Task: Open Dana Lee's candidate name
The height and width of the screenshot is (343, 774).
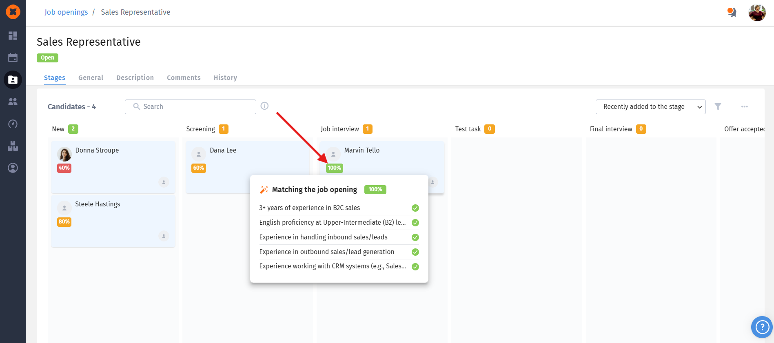Action: coord(223,150)
